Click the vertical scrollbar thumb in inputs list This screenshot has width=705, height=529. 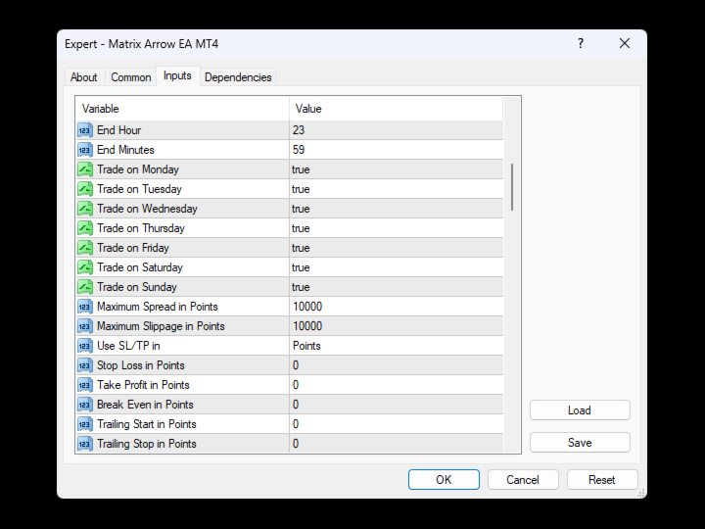click(x=512, y=186)
